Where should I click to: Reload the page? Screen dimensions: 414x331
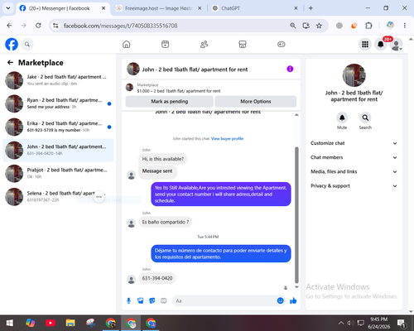coord(38,26)
